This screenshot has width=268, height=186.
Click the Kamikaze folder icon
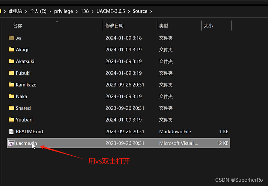(x=11, y=85)
